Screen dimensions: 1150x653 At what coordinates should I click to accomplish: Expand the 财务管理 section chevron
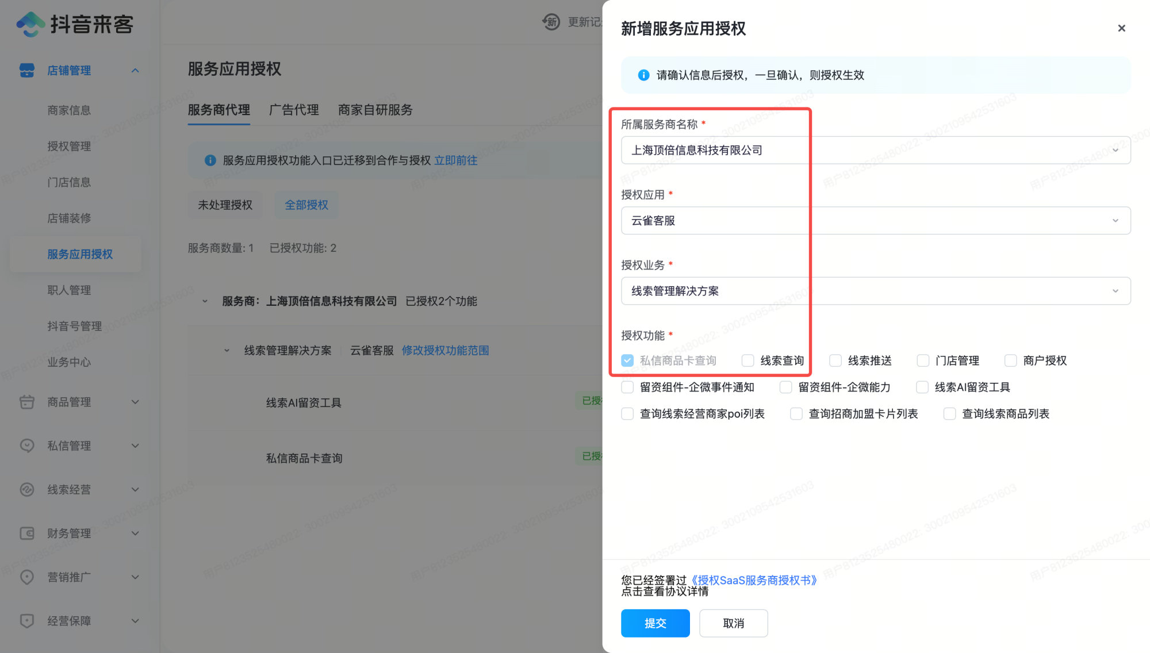pyautogui.click(x=135, y=533)
